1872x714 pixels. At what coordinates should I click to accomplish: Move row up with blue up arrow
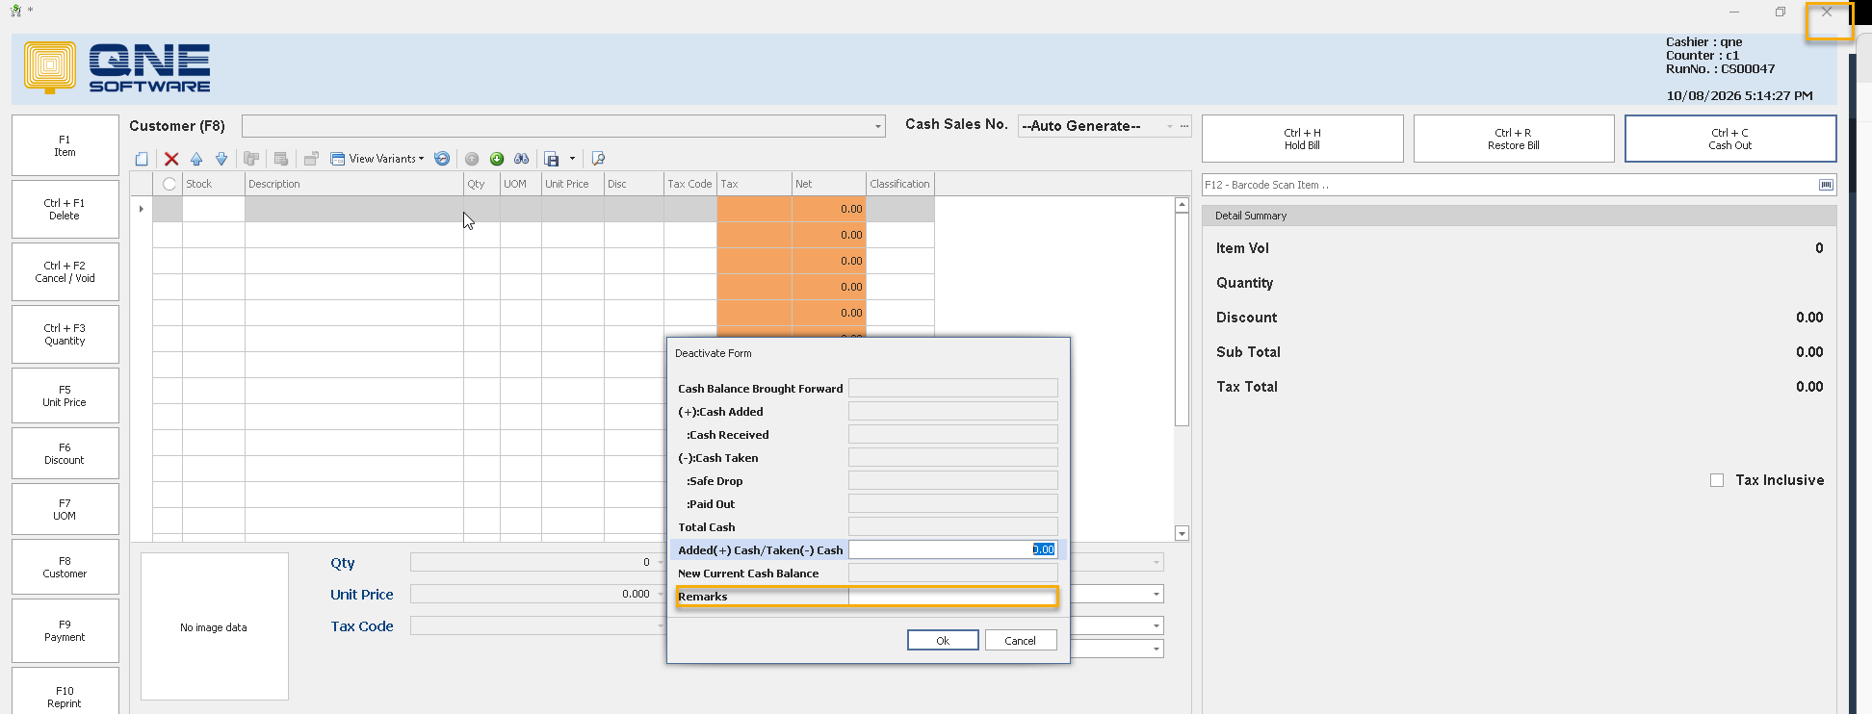(x=196, y=159)
